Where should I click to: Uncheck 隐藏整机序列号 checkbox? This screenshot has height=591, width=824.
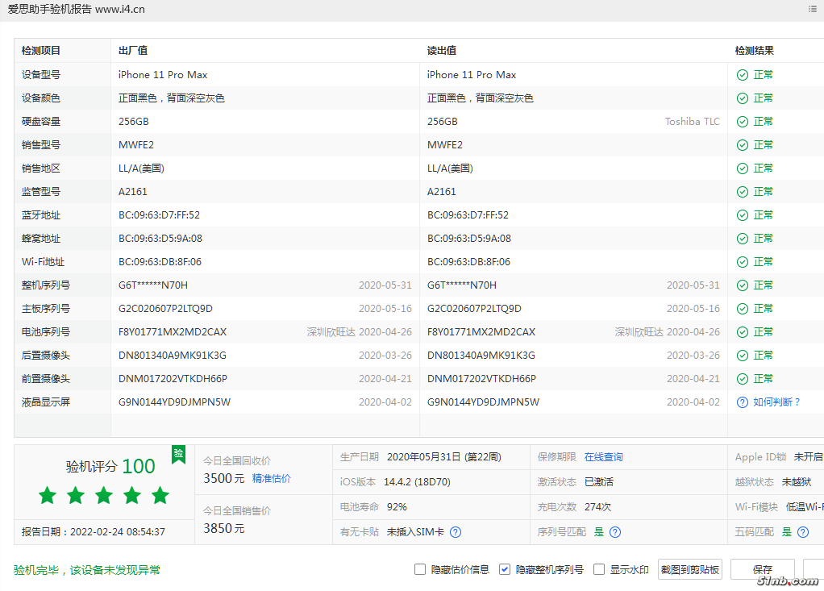pos(505,569)
